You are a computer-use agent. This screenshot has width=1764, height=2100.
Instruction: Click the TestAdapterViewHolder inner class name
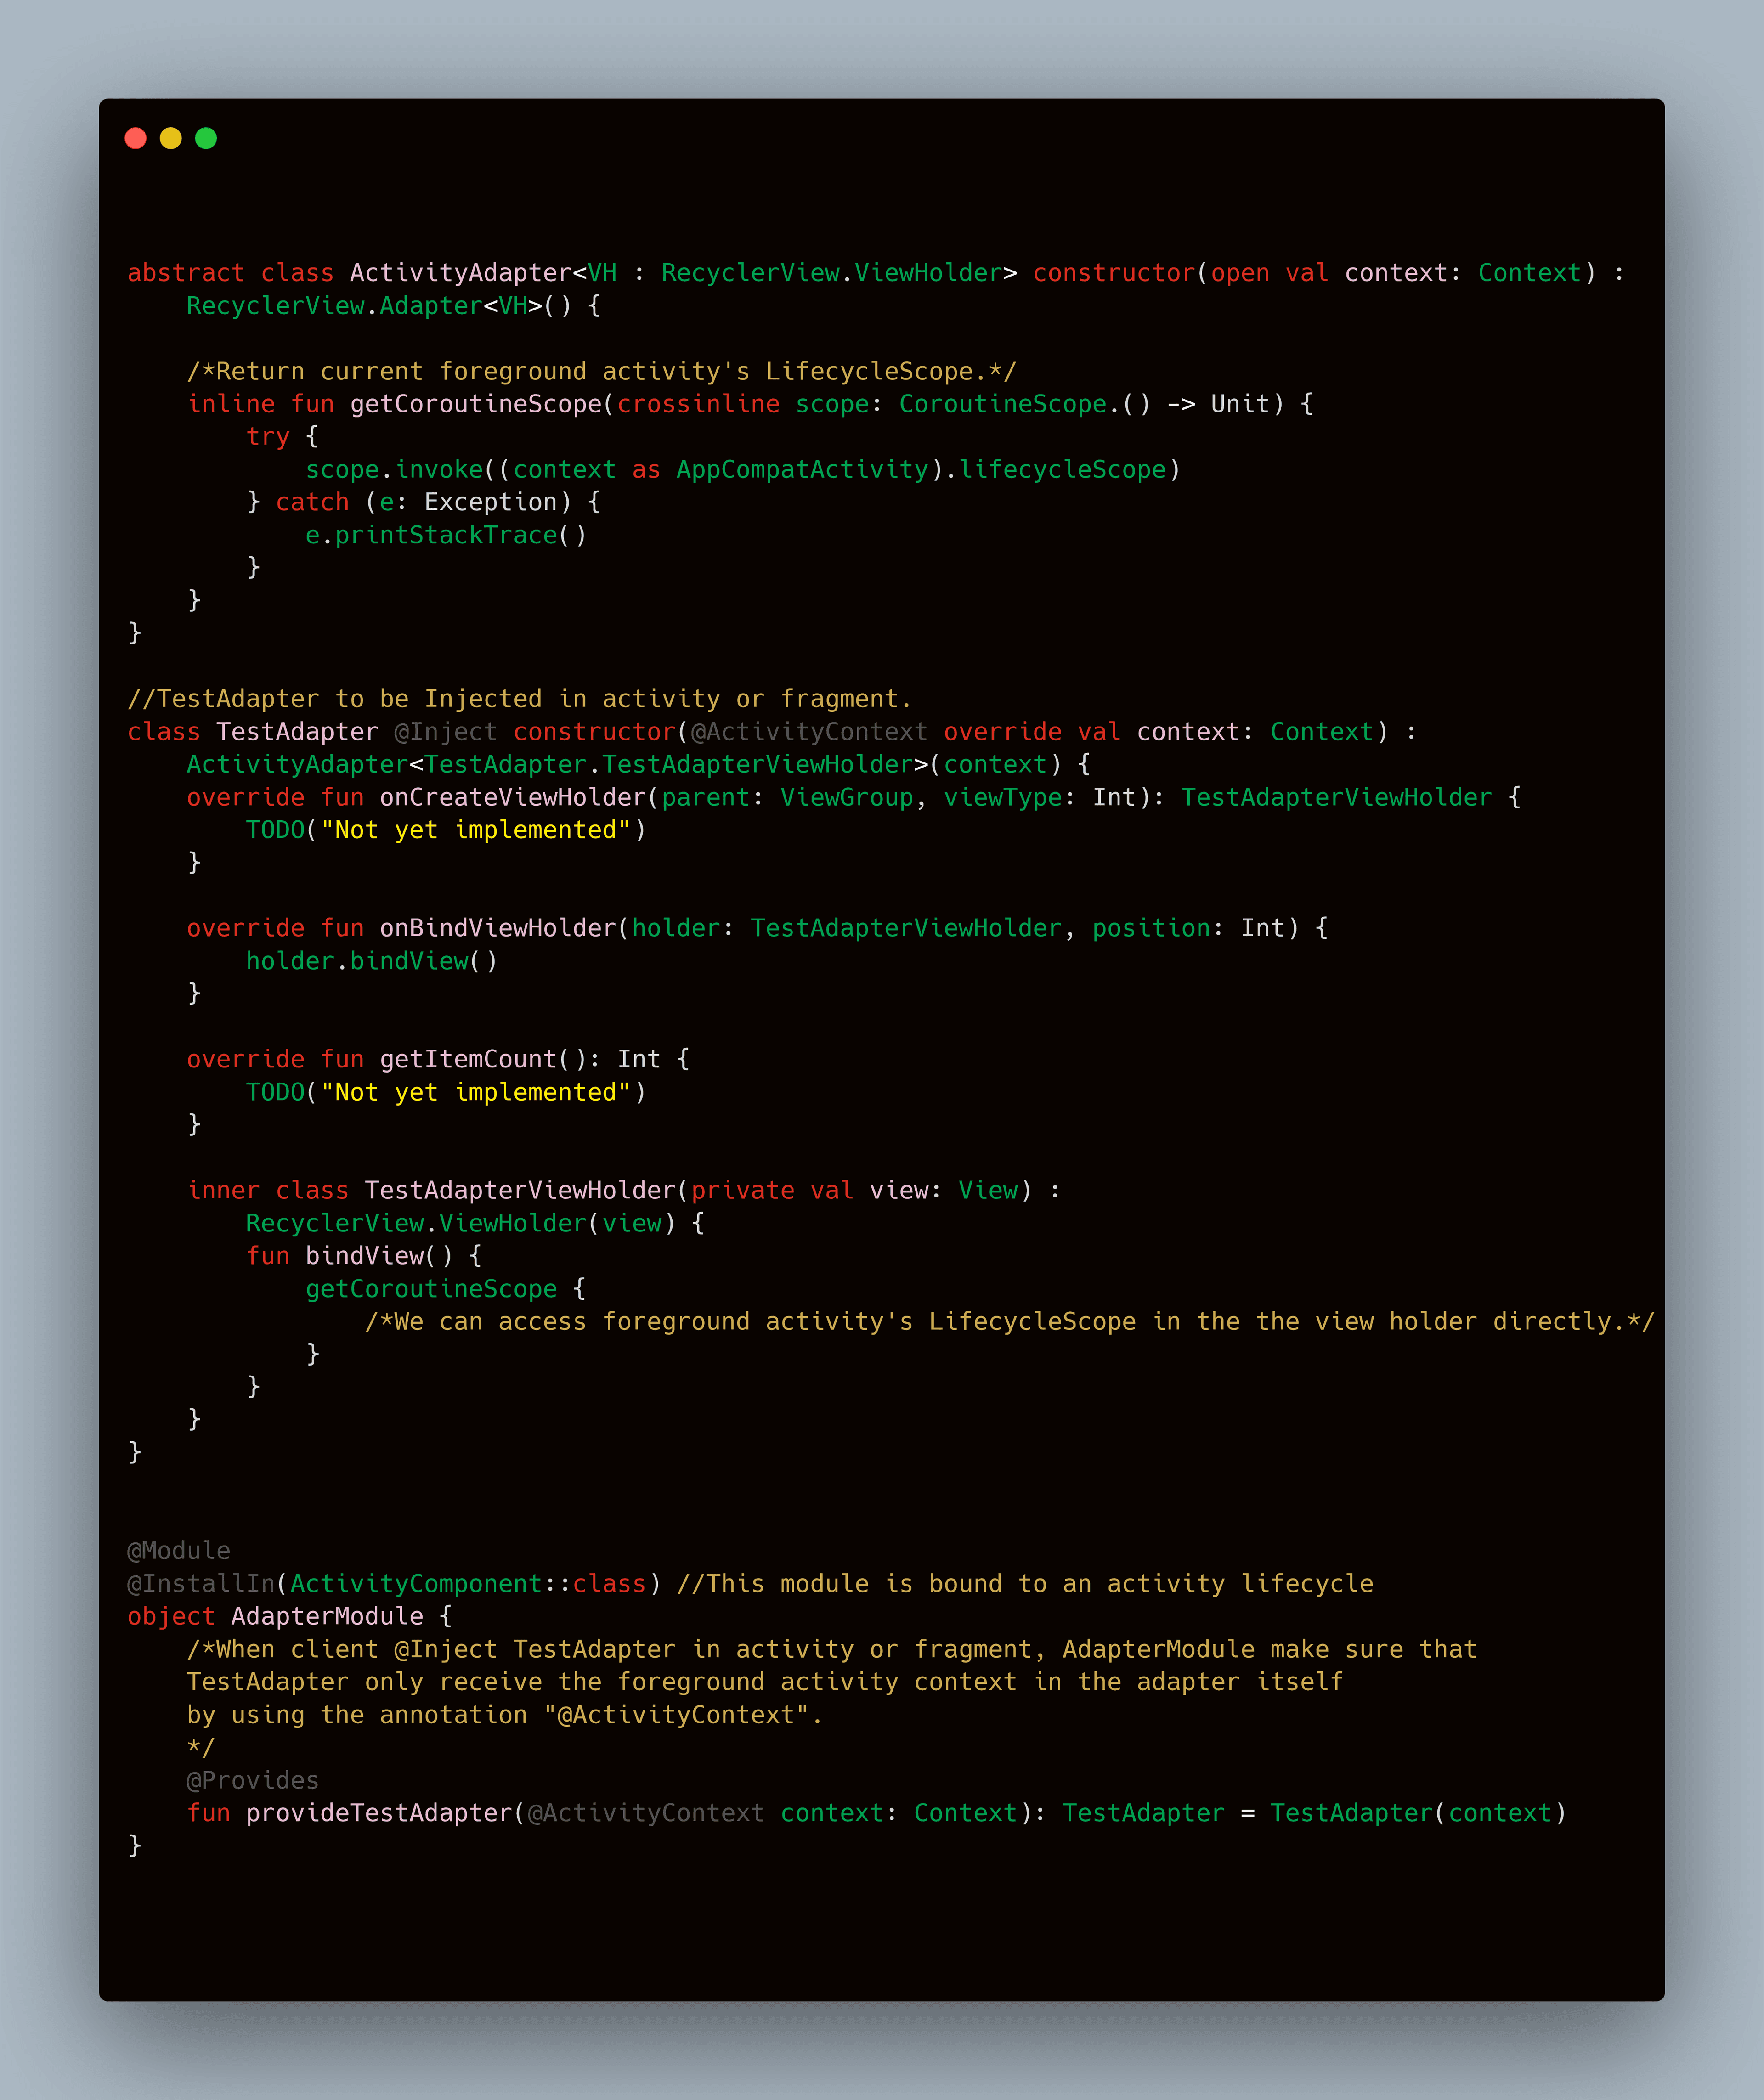click(520, 1190)
